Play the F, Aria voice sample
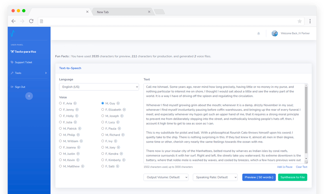 pyautogui.click(x=75, y=104)
